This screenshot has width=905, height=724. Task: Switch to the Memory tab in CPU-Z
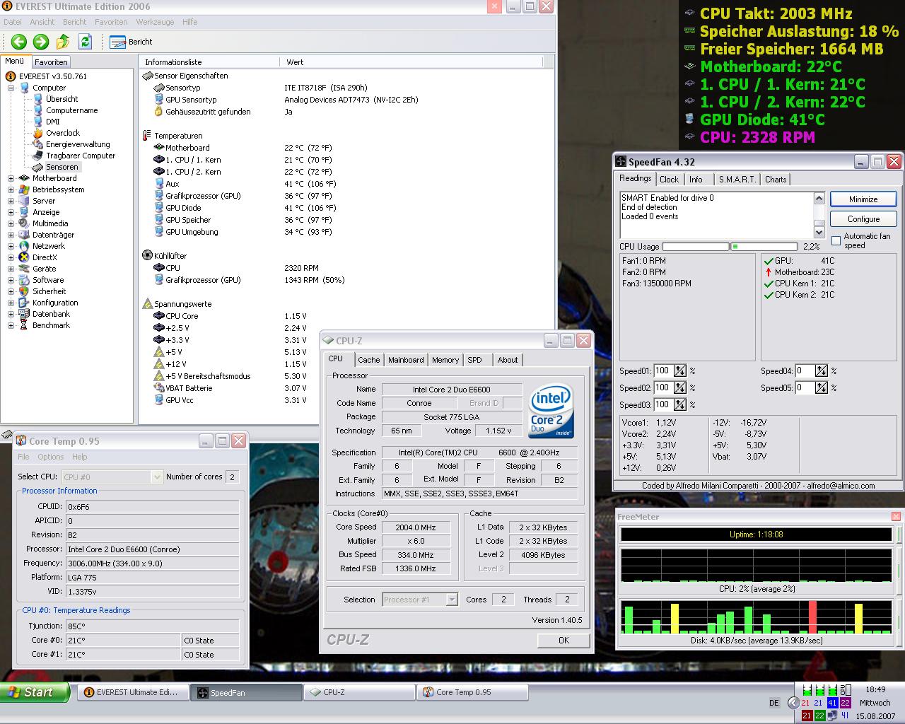(445, 360)
